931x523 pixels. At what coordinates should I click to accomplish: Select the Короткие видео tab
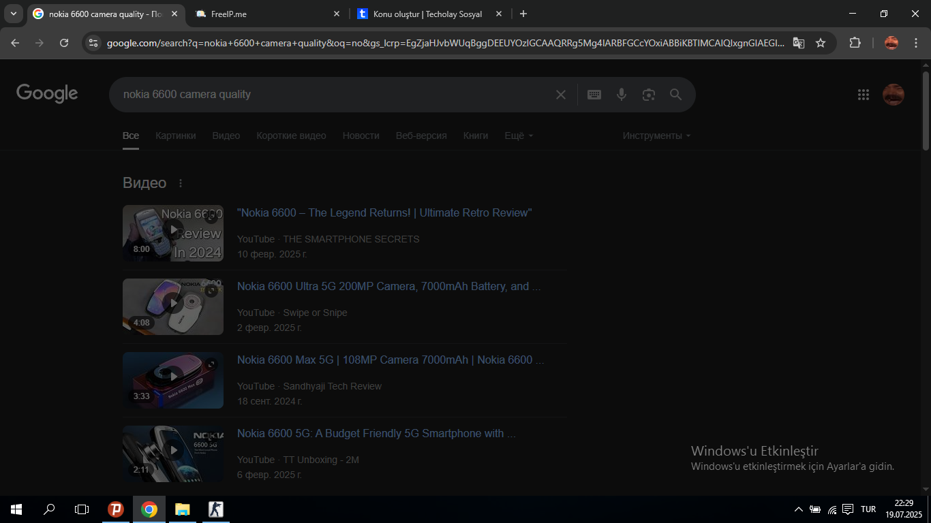(x=292, y=136)
